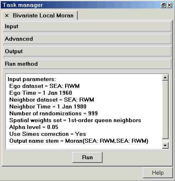Open Help for the Task manager
Screen dimensions: 175x181
[158, 173]
